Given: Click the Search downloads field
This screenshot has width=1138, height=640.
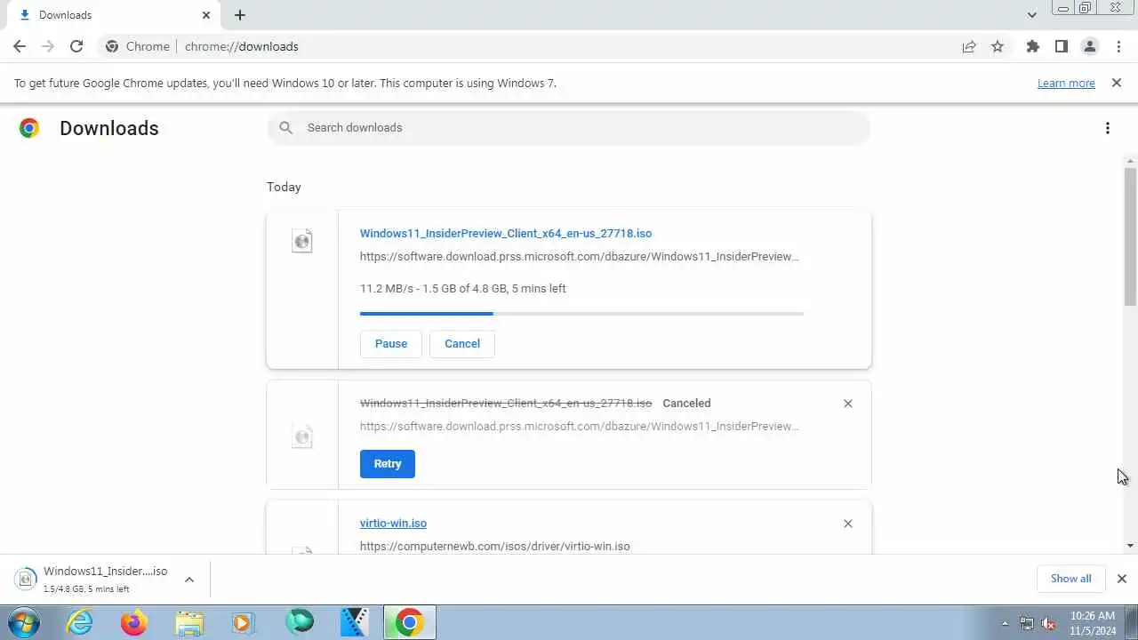Looking at the screenshot, I should 569,128.
